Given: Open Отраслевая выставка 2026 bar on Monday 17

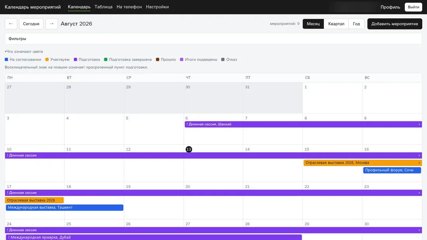Looking at the screenshot, I should click(x=34, y=200).
